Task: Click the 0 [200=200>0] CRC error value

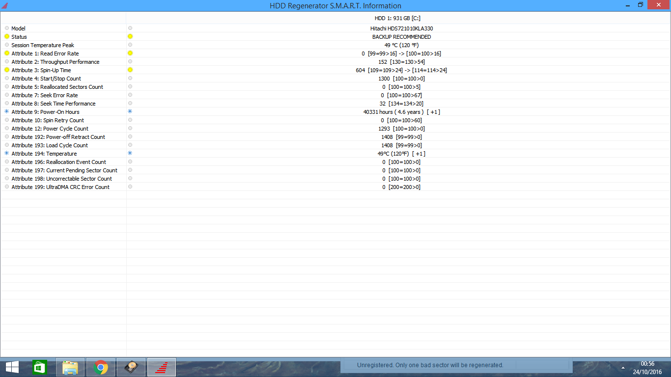Action: click(x=401, y=187)
